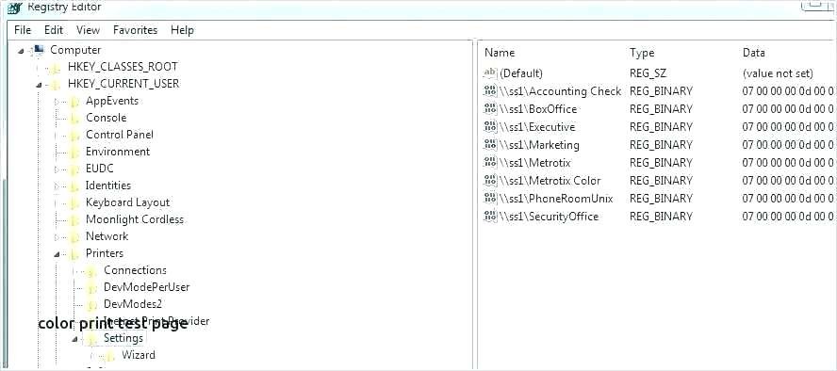The image size is (837, 371).
Task: Click the Type column header
Action: coord(642,53)
